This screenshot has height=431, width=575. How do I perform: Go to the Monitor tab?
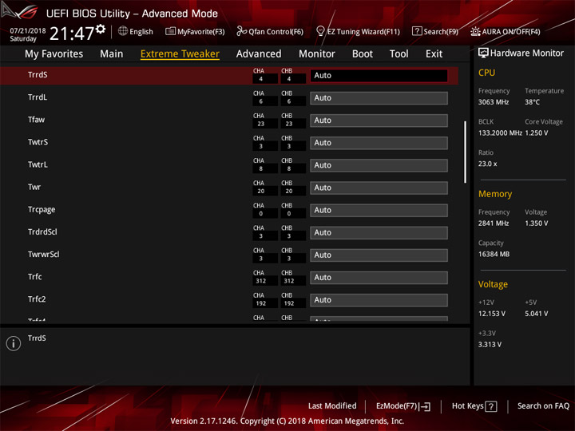pyautogui.click(x=317, y=54)
